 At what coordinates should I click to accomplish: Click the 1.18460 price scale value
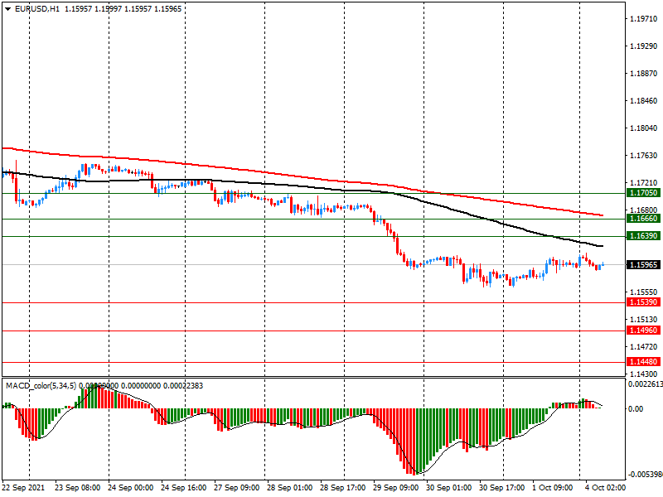644,101
